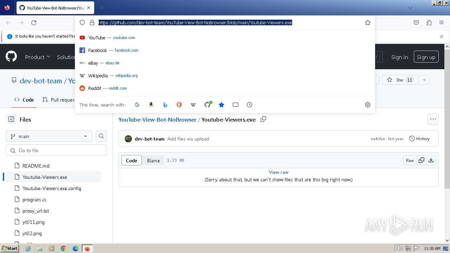Open Windows Start menu
The image size is (450, 253).
point(9,248)
